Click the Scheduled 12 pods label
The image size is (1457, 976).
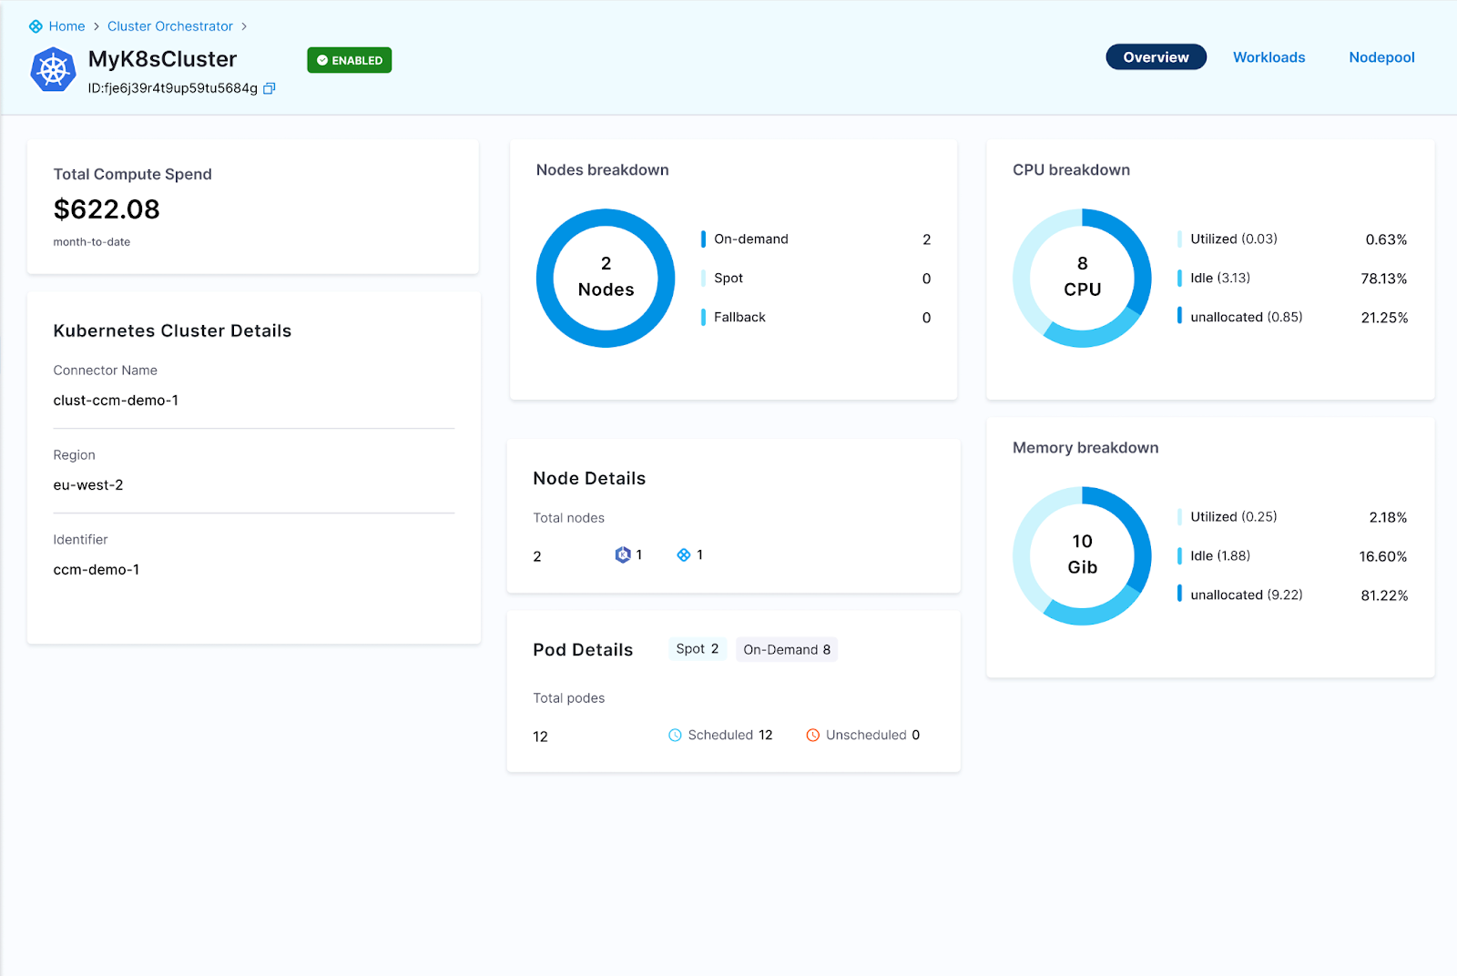point(720,735)
